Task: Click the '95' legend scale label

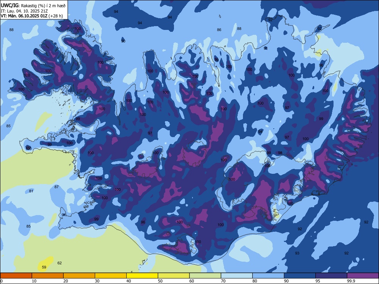Action: pyautogui.click(x=318, y=281)
